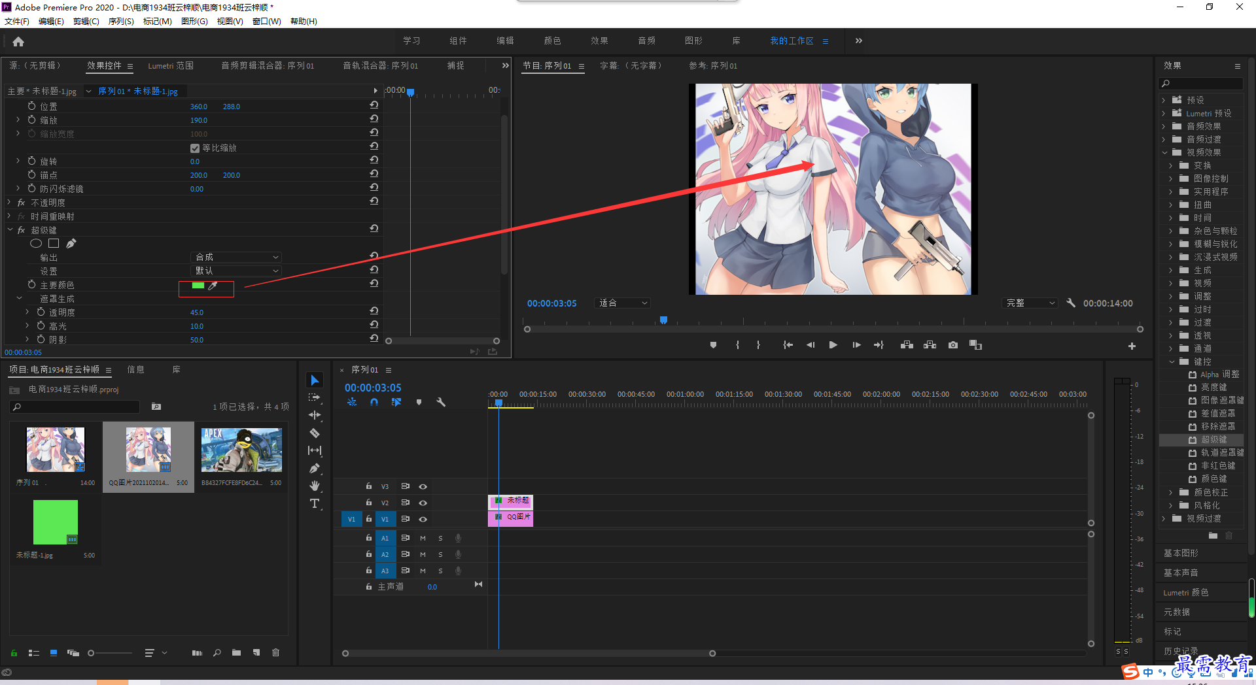1256x685 pixels.
Task: Select the Type tool
Action: click(315, 503)
